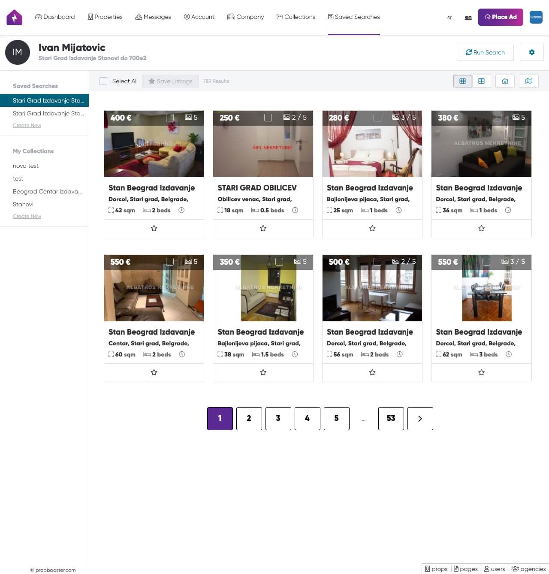The width and height of the screenshot is (549, 574).
Task: Go to next results page arrow
Action: click(420, 418)
